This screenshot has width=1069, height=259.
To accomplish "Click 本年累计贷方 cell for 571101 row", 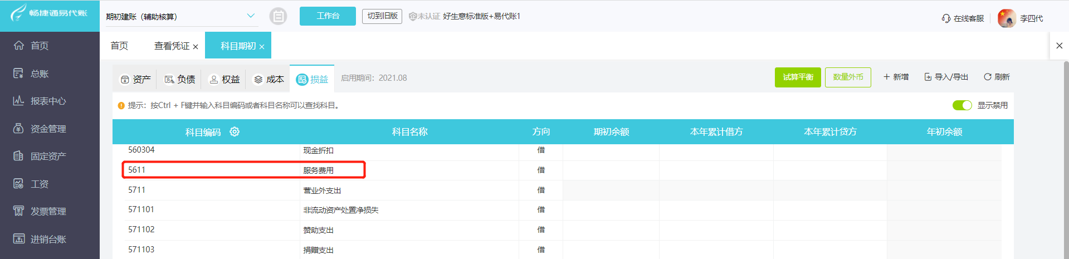I will (x=830, y=210).
